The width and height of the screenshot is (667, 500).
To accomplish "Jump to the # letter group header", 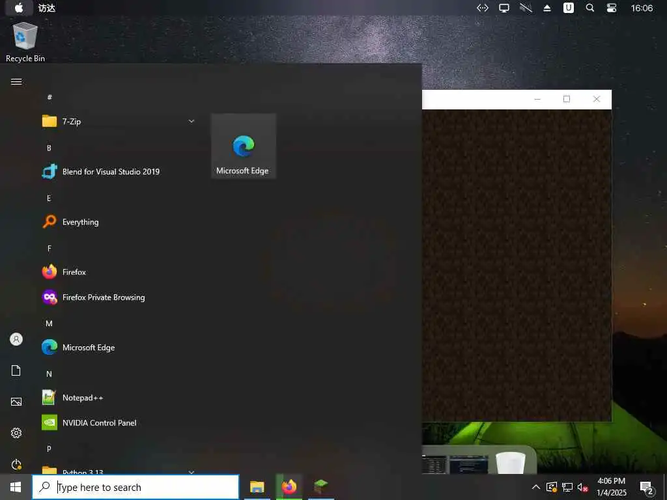I will tap(50, 98).
